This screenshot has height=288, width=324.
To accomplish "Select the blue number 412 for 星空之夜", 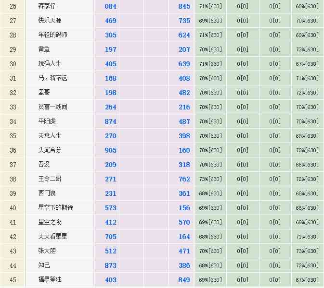I will point(111,222).
